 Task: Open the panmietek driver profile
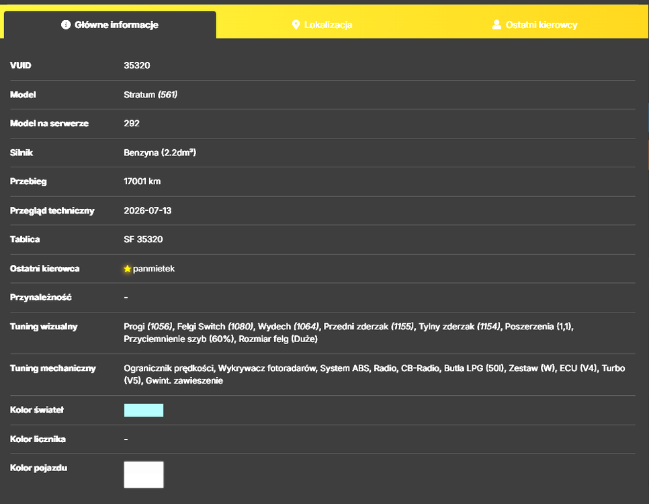[x=154, y=269]
